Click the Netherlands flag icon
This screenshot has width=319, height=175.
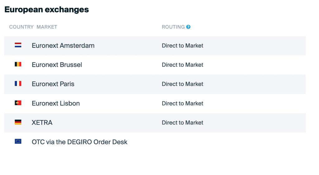point(18,45)
